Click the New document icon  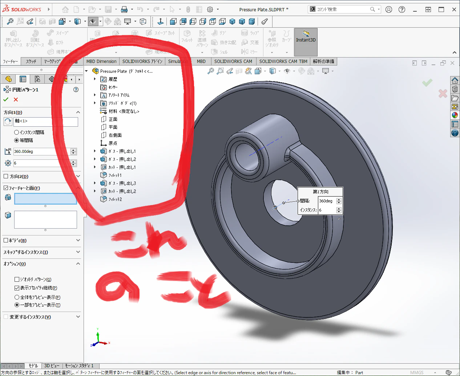[x=76, y=9]
